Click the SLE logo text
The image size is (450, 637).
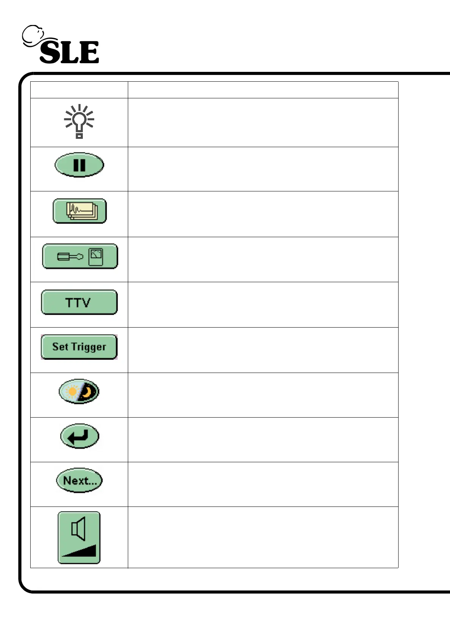coord(69,52)
